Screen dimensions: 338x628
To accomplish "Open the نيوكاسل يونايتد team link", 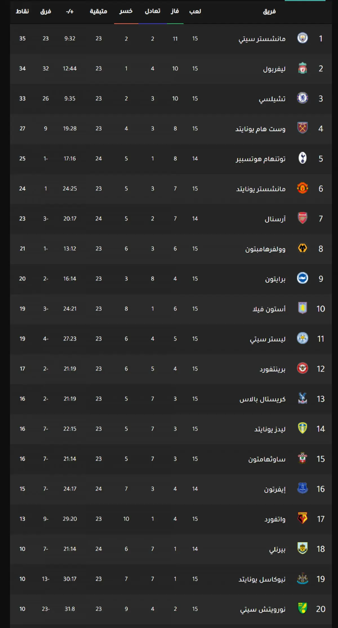I will pos(262,579).
